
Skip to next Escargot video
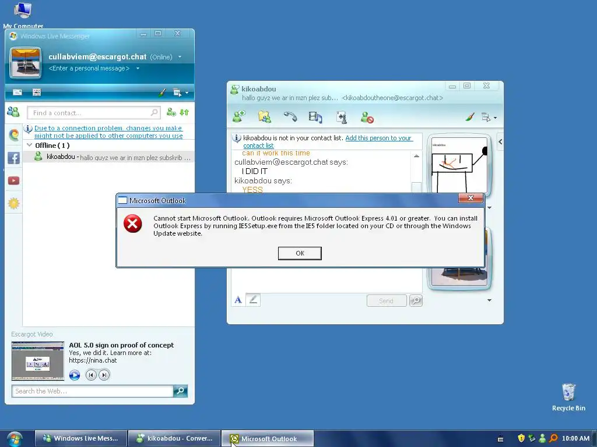[104, 375]
